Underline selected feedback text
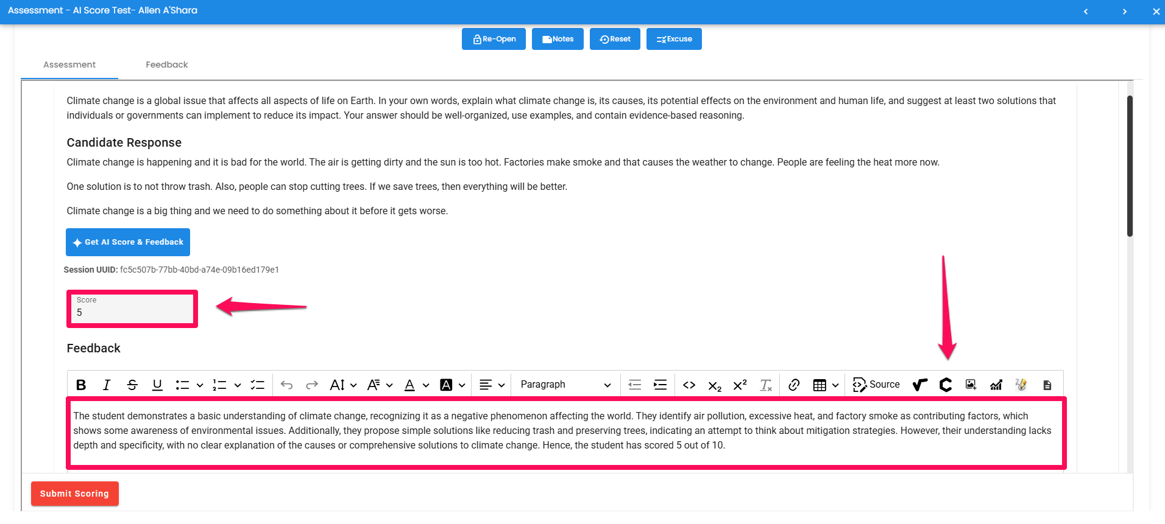The height and width of the screenshot is (524, 1165). pos(157,385)
